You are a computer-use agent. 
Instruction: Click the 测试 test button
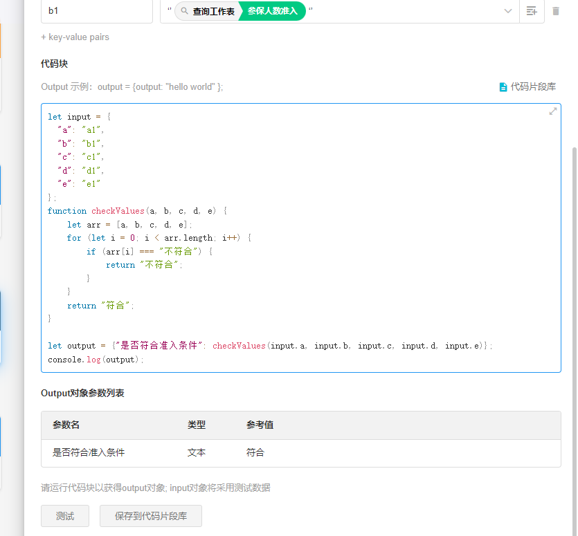pyautogui.click(x=65, y=516)
